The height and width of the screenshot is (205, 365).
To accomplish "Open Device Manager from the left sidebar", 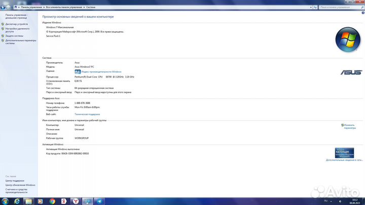I will 17,24.
